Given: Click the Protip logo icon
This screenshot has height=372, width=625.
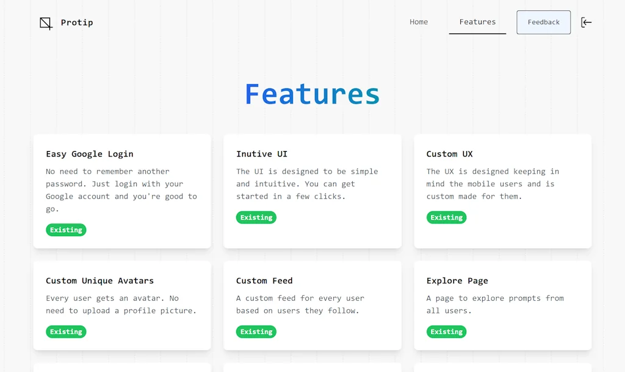Looking at the screenshot, I should (46, 23).
